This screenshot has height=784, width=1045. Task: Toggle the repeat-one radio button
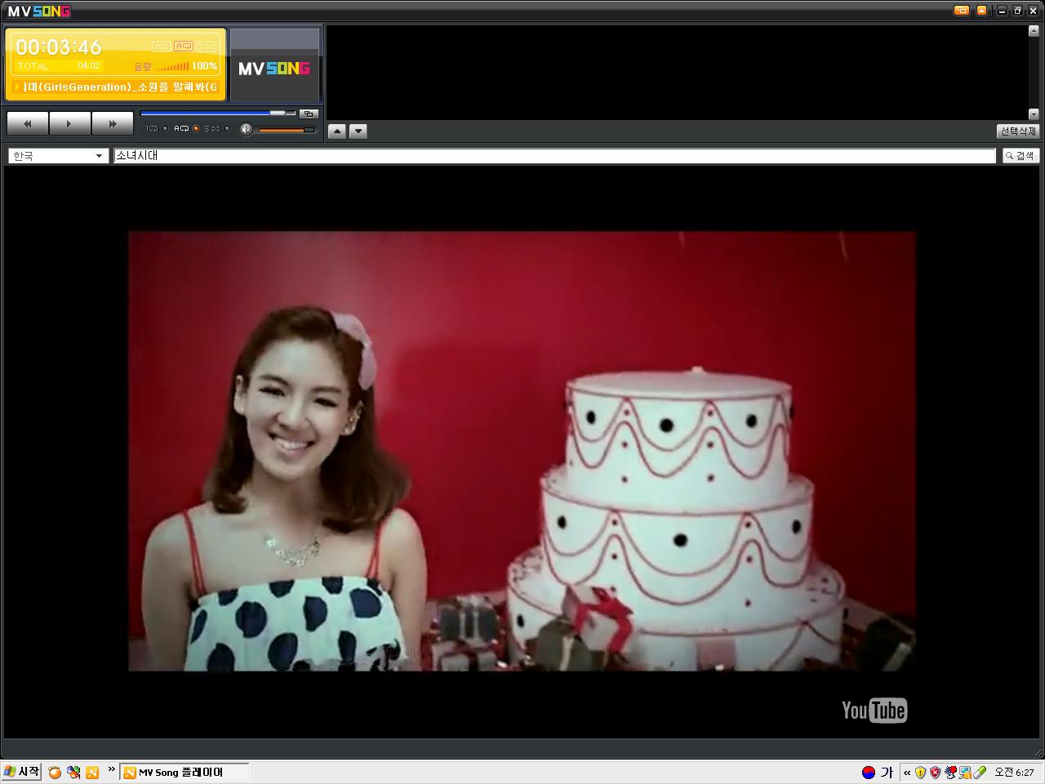coord(166,128)
